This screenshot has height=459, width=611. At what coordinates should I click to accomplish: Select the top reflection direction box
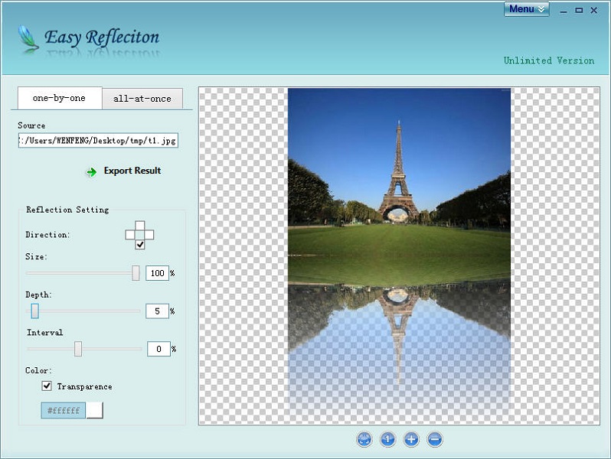click(x=140, y=226)
